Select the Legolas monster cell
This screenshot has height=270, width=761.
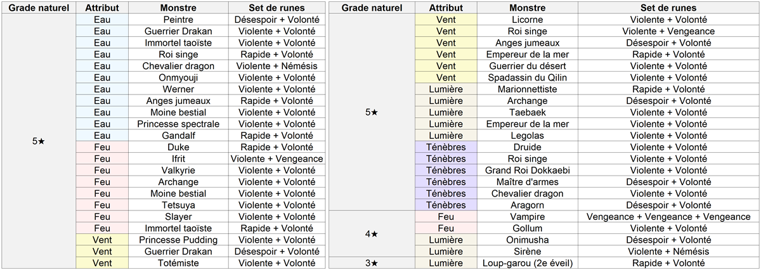(527, 135)
